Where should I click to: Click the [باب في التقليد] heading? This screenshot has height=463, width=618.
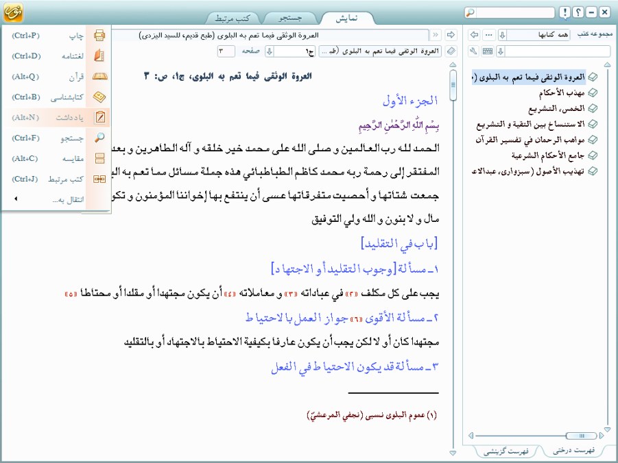[x=399, y=244]
